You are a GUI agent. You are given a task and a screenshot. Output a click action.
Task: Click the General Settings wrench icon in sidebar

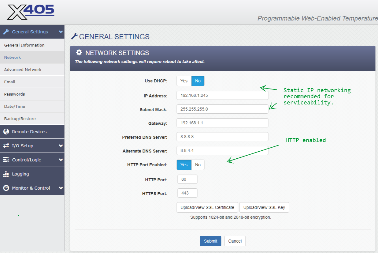[x=6, y=32]
